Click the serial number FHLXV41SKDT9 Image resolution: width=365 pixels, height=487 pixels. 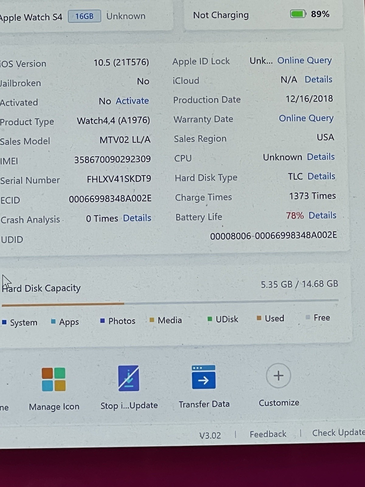tap(119, 179)
